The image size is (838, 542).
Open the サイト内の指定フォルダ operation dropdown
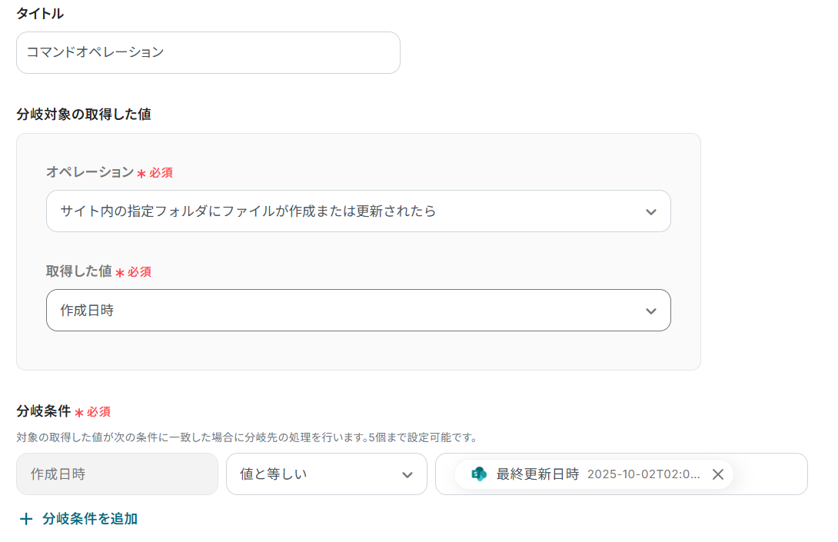(x=357, y=211)
